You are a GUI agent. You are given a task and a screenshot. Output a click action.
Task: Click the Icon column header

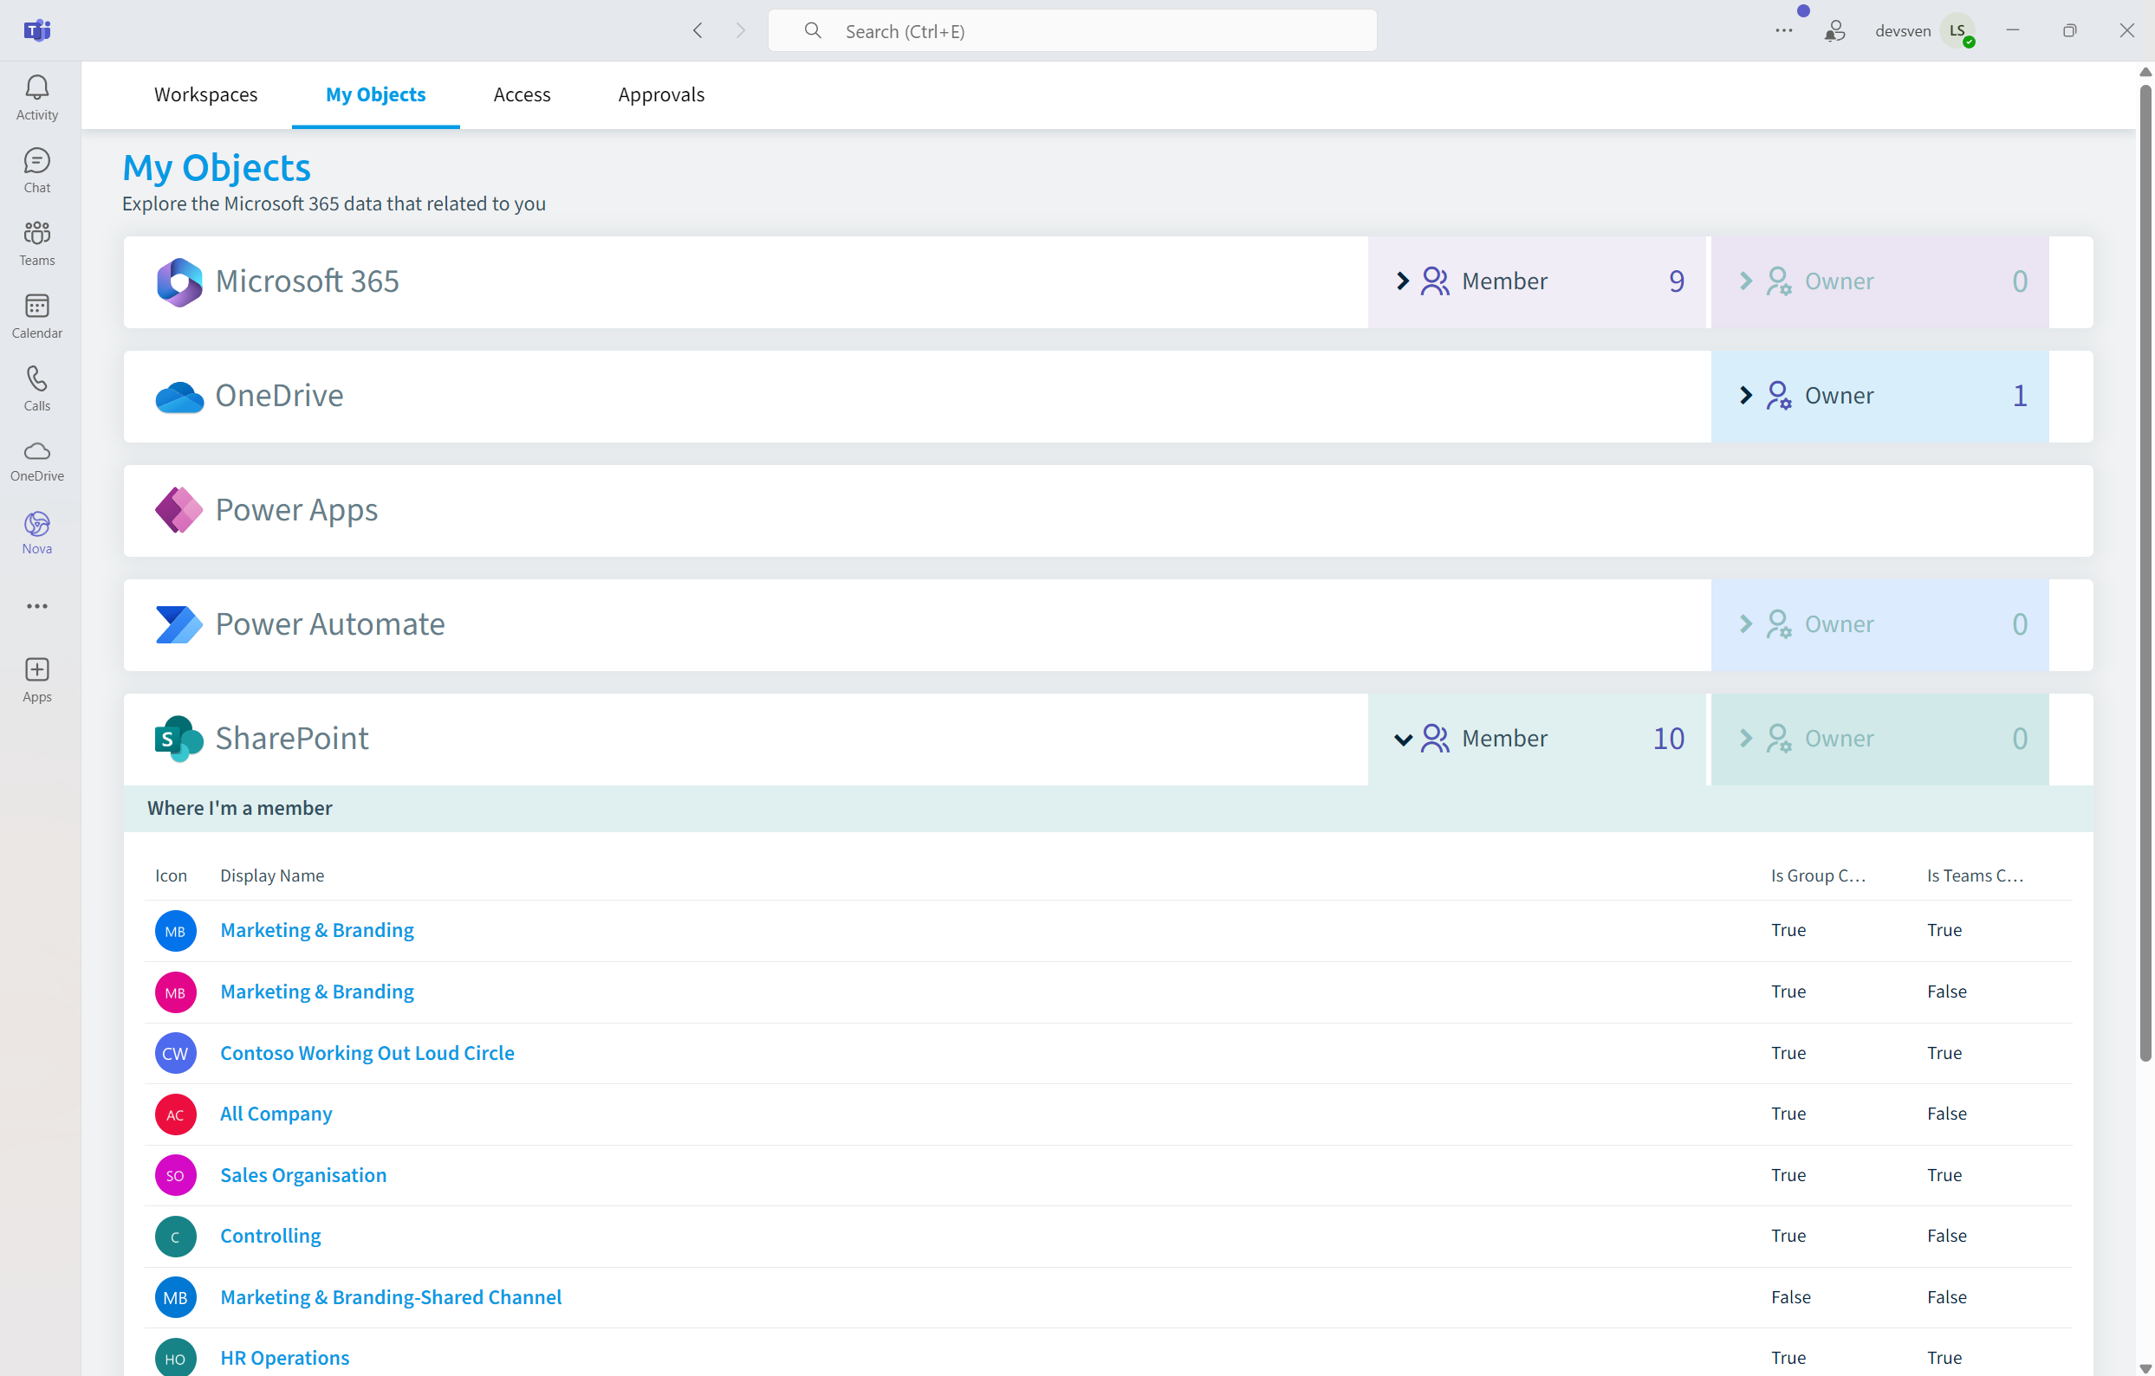tap(171, 875)
